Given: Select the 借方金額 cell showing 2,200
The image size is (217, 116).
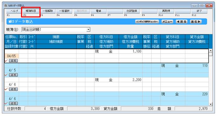Looking at the screenshot, I should click(x=130, y=80).
